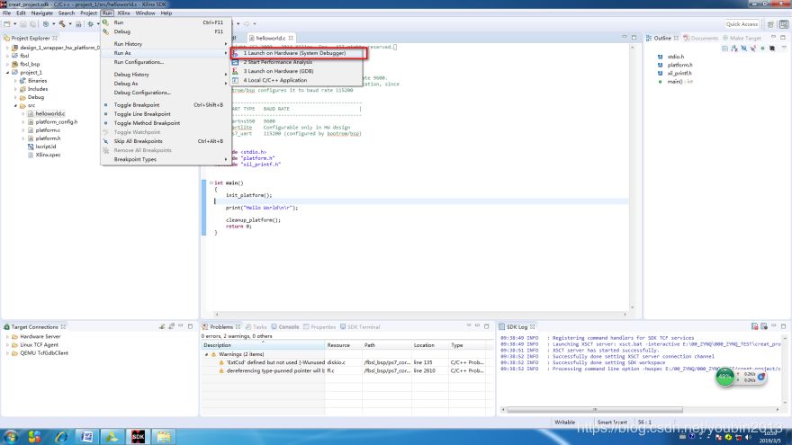Click the first Target Connections toolbar icon
Screen dimensions: 792x445
coord(162,327)
